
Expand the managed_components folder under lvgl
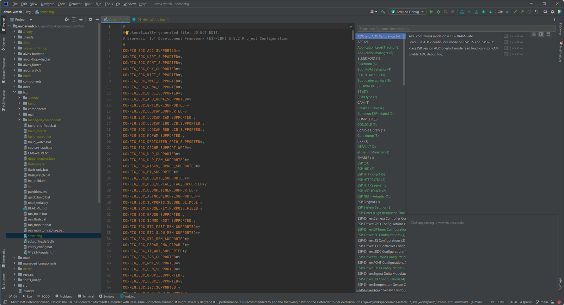pyautogui.click(x=19, y=120)
